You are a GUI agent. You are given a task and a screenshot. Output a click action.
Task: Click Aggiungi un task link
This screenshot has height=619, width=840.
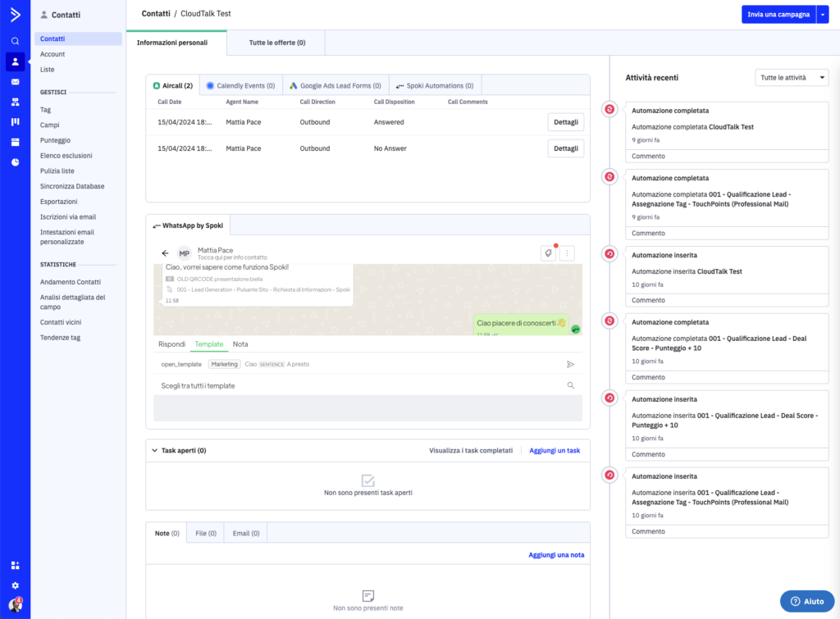coord(555,450)
